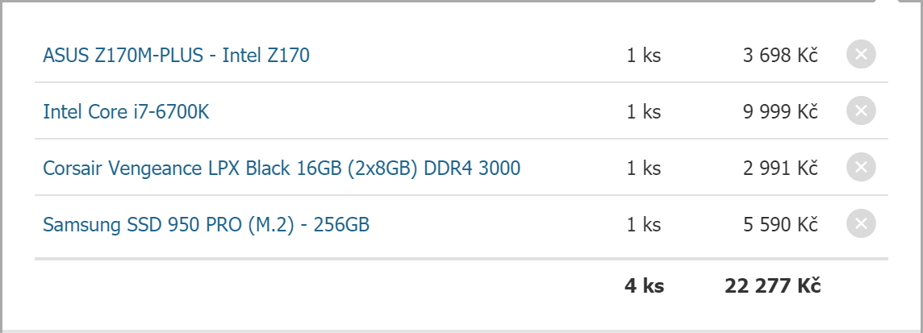Click the Intel Core i7 quantity

point(643,112)
